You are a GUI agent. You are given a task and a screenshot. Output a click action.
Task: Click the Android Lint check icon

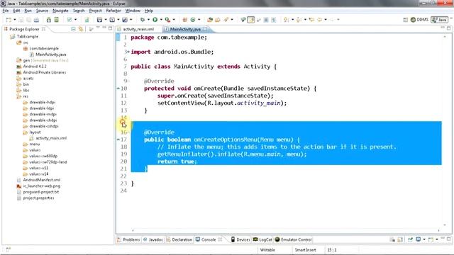[x=70, y=20]
